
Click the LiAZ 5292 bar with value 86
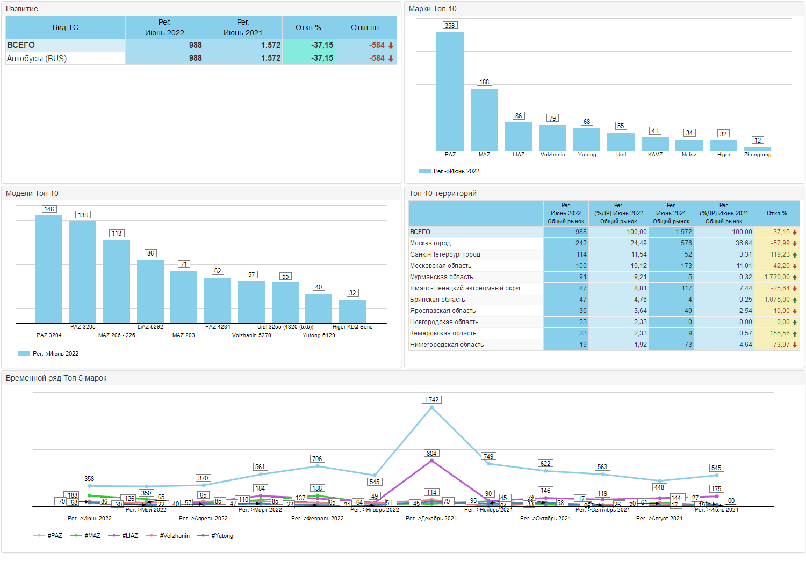click(x=150, y=291)
